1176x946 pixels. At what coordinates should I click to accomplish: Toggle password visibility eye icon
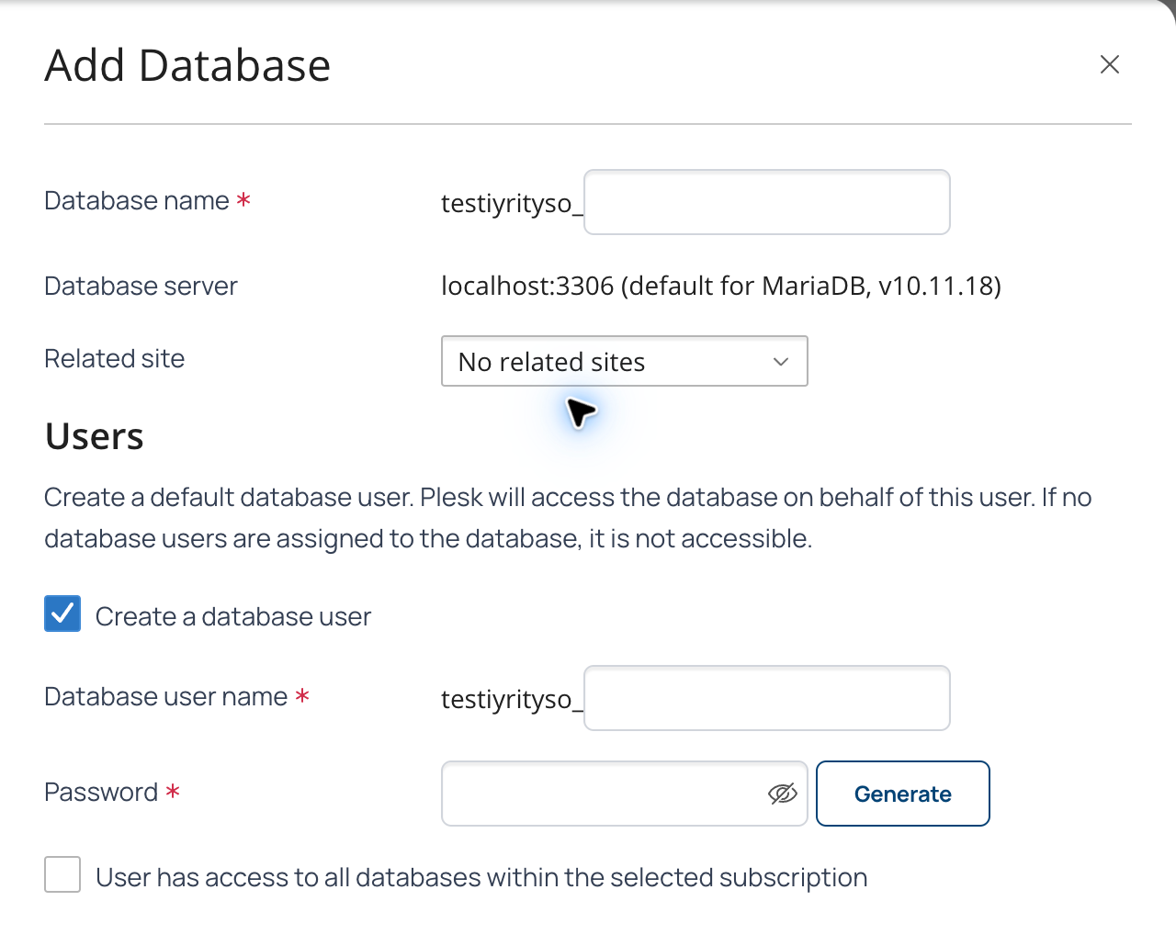pos(783,794)
